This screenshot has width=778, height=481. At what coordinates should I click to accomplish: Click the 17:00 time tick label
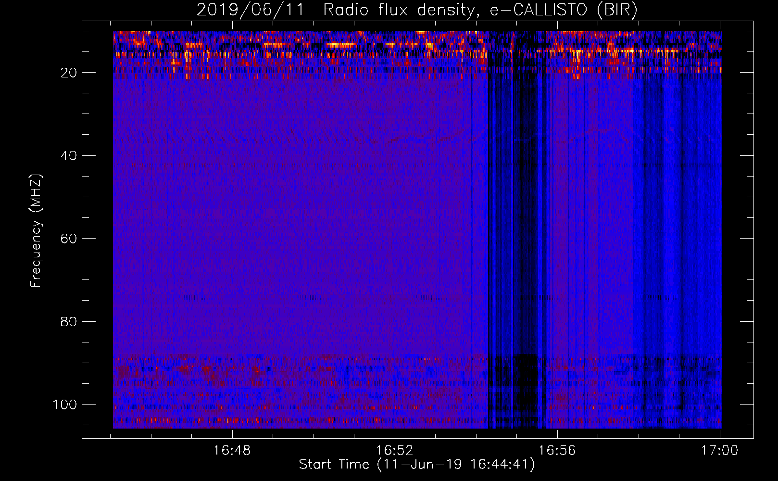719,451
